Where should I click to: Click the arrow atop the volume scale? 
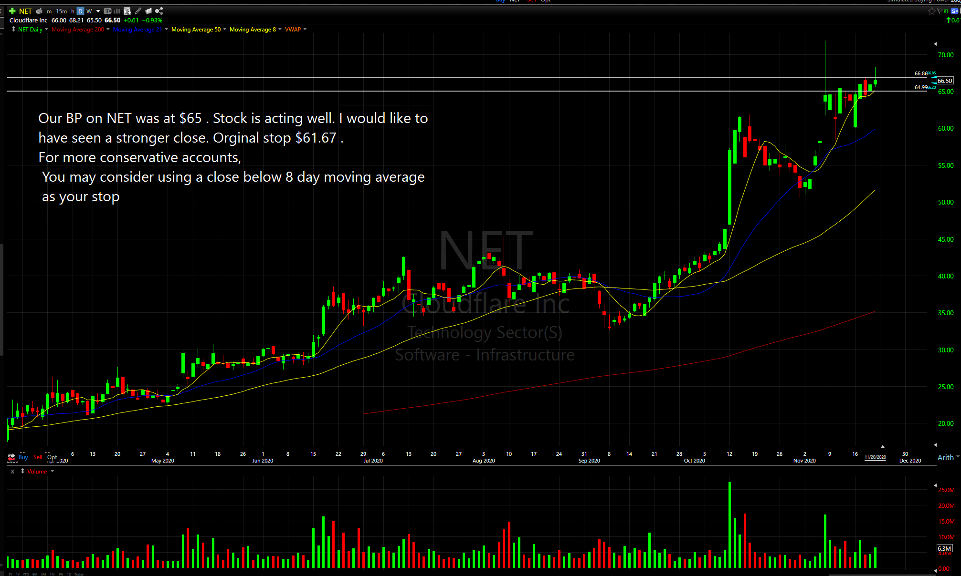click(935, 485)
